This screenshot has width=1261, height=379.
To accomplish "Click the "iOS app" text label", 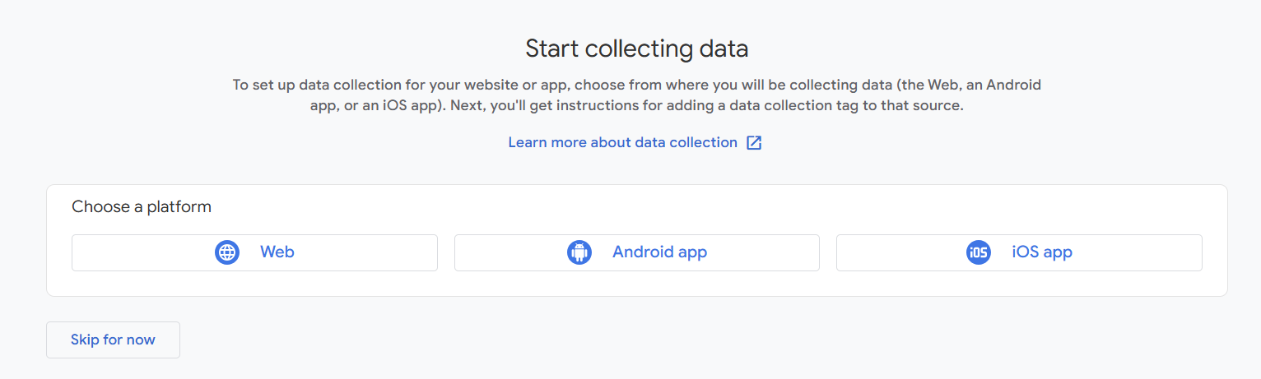I will pos(1042,252).
